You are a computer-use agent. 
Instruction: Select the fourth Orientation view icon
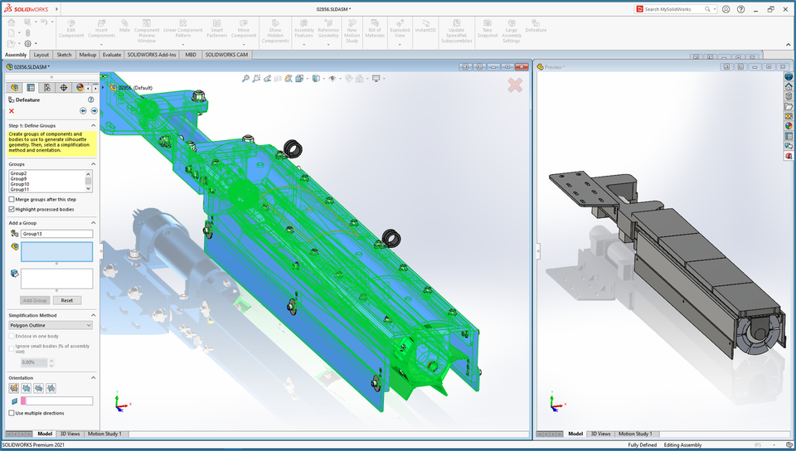coord(51,388)
